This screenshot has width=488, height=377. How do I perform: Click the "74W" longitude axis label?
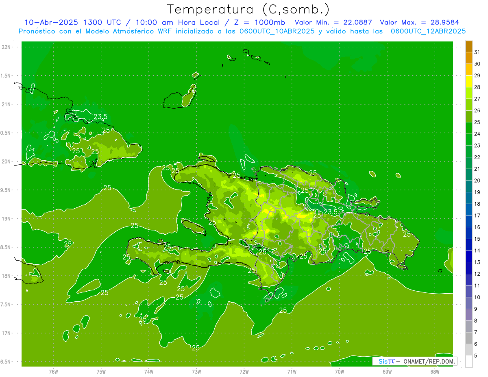point(149,372)
